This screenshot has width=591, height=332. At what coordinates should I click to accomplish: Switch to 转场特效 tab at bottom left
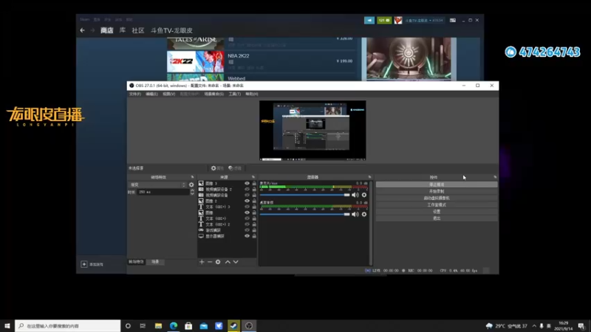(x=136, y=262)
